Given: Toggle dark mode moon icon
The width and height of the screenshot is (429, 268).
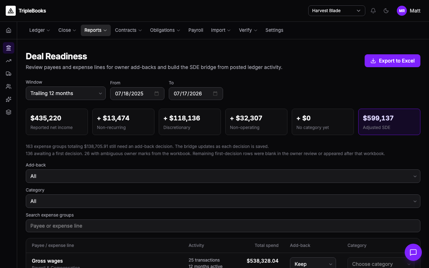Looking at the screenshot, I should (386, 11).
